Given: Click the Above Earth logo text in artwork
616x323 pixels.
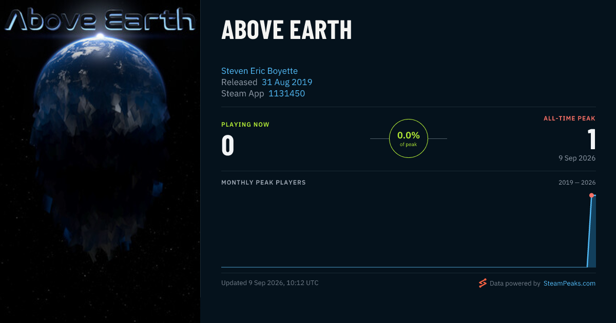Looking at the screenshot, I should point(100,19).
